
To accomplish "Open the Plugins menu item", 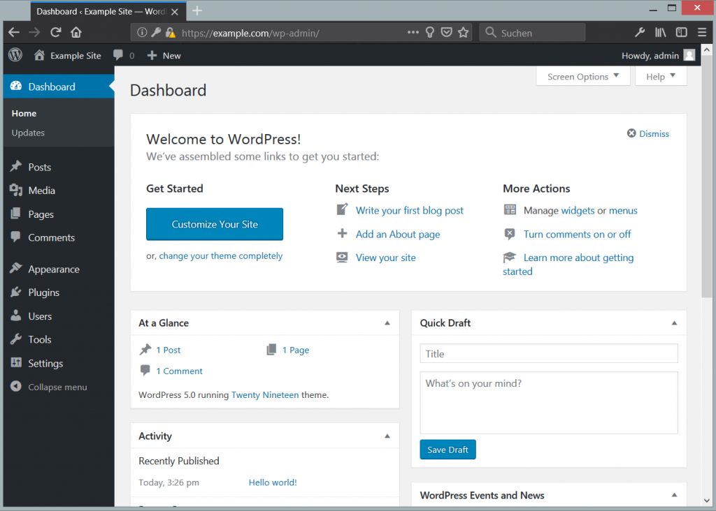I will click(x=43, y=292).
